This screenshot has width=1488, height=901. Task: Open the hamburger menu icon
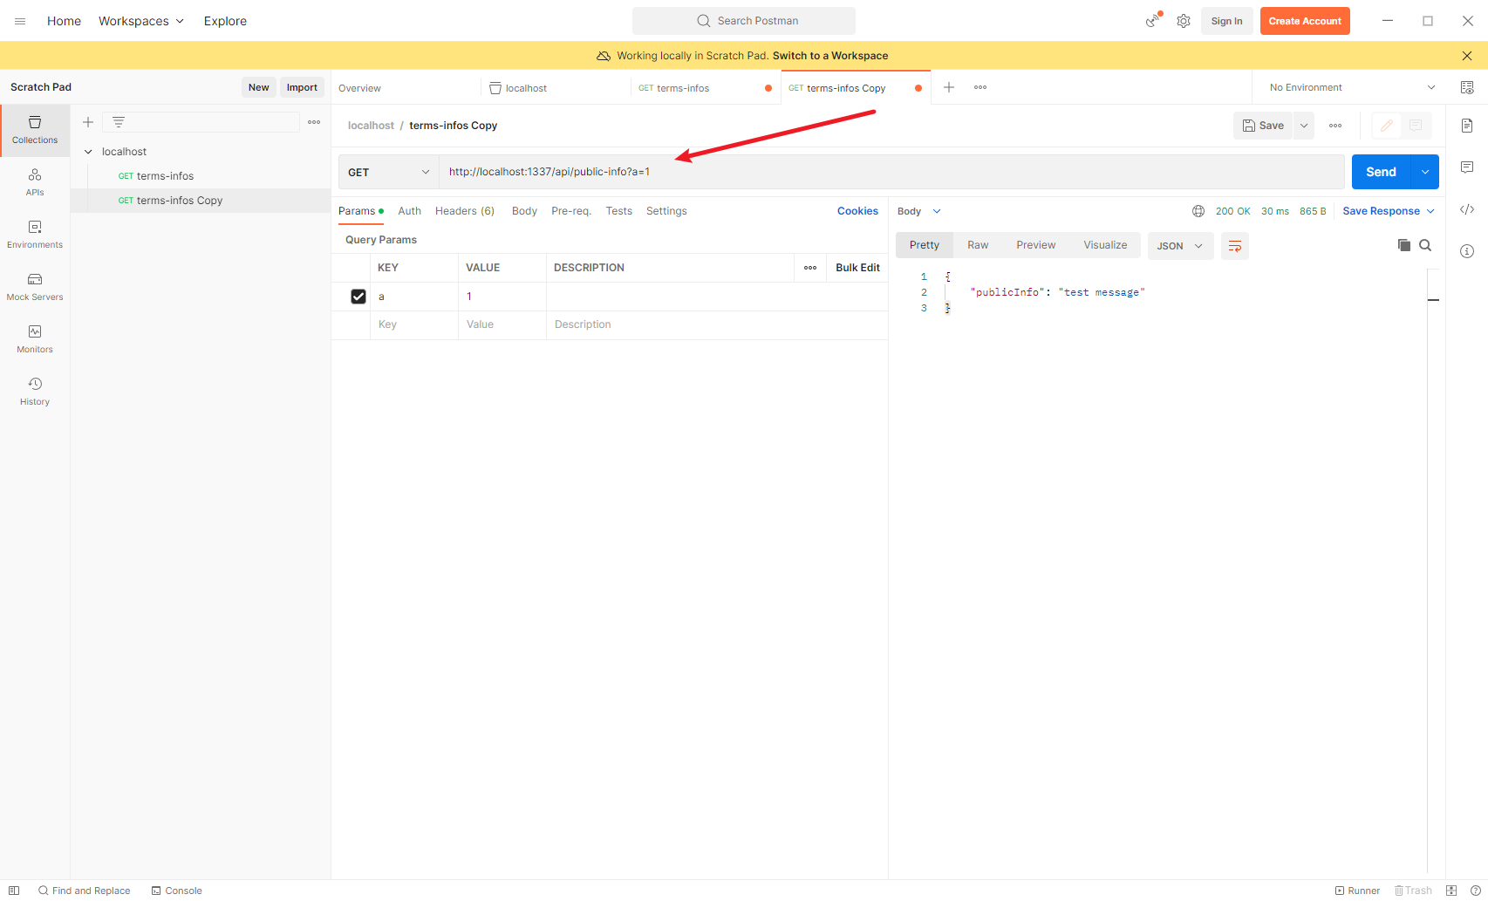(x=20, y=21)
